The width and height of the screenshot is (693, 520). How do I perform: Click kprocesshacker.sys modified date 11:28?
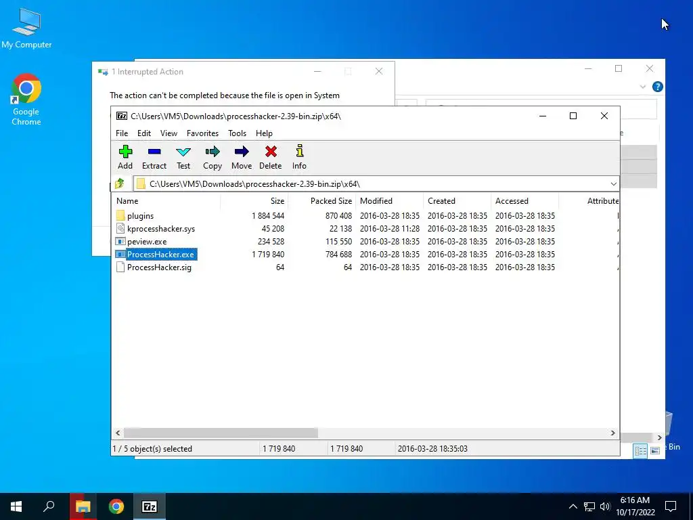(389, 229)
